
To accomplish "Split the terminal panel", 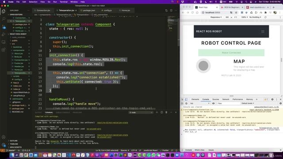I will point(161,112).
